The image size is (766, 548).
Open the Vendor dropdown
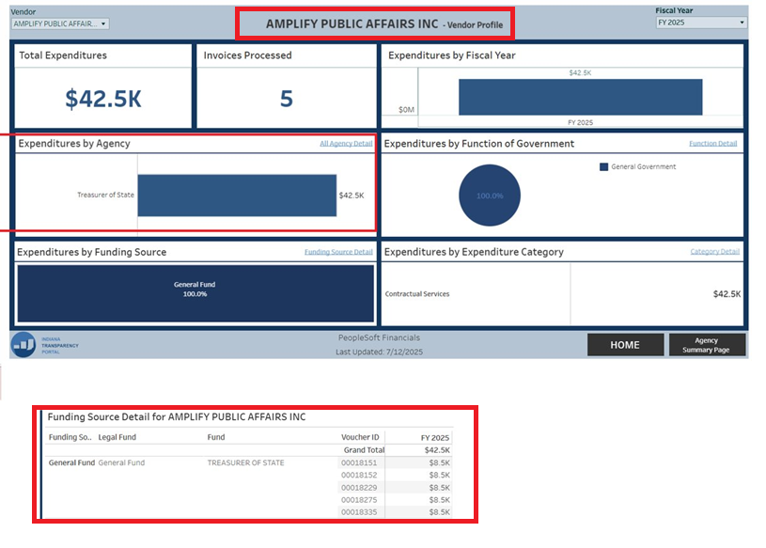point(59,23)
